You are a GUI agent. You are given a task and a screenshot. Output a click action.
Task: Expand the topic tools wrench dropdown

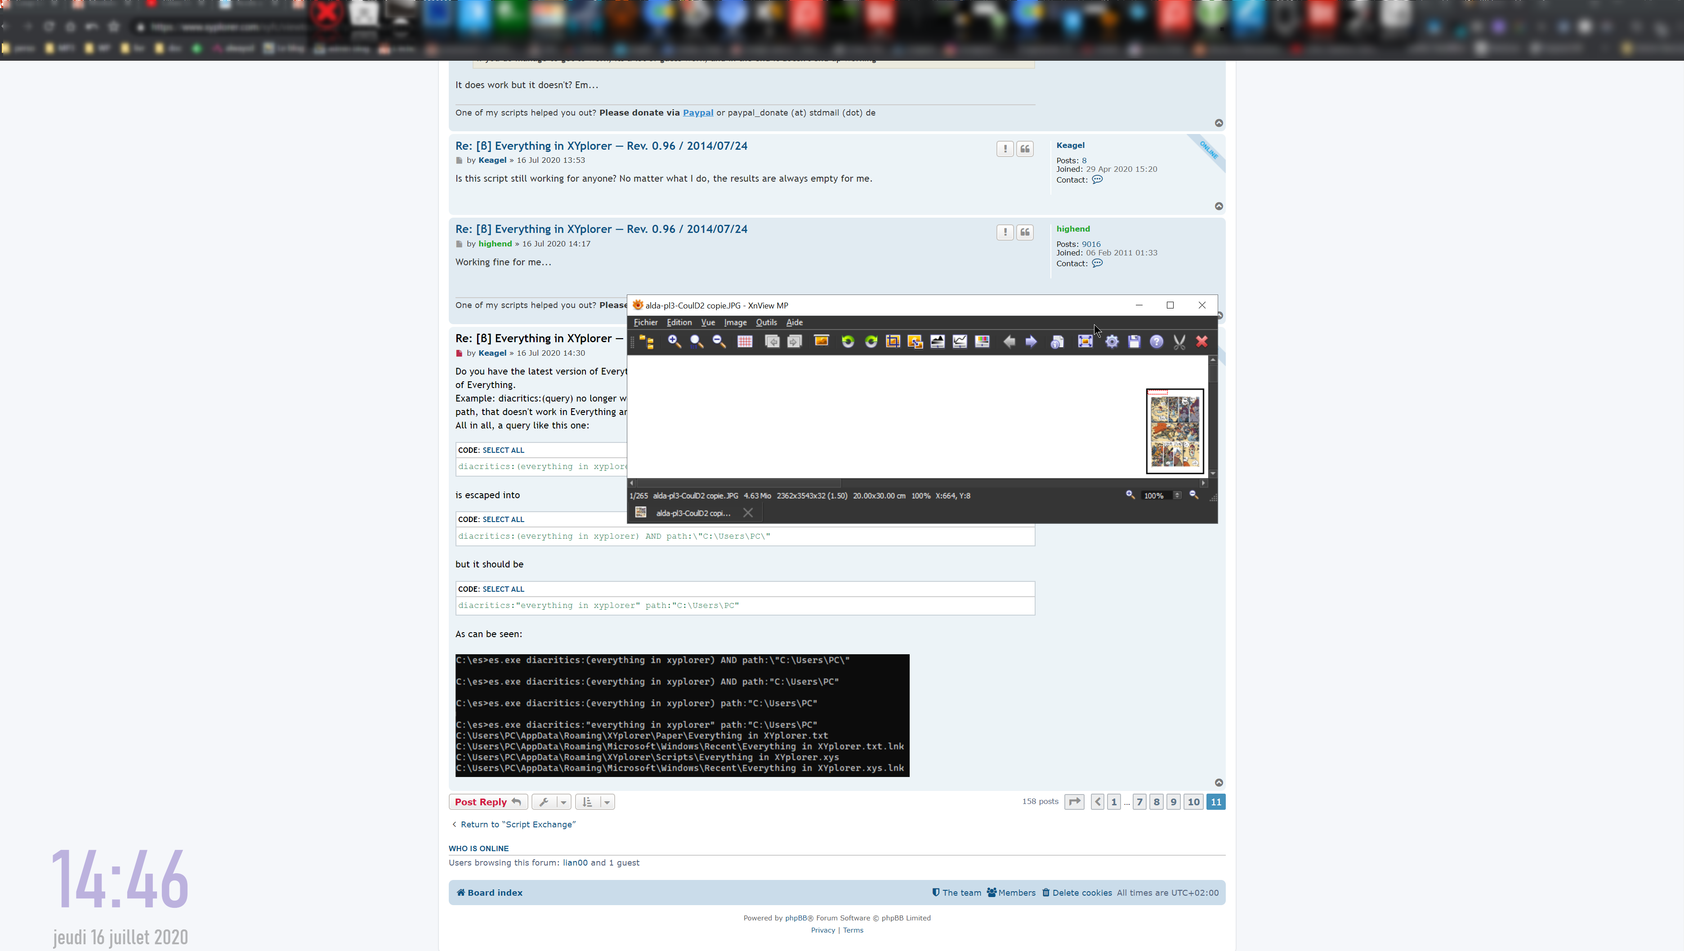(551, 802)
